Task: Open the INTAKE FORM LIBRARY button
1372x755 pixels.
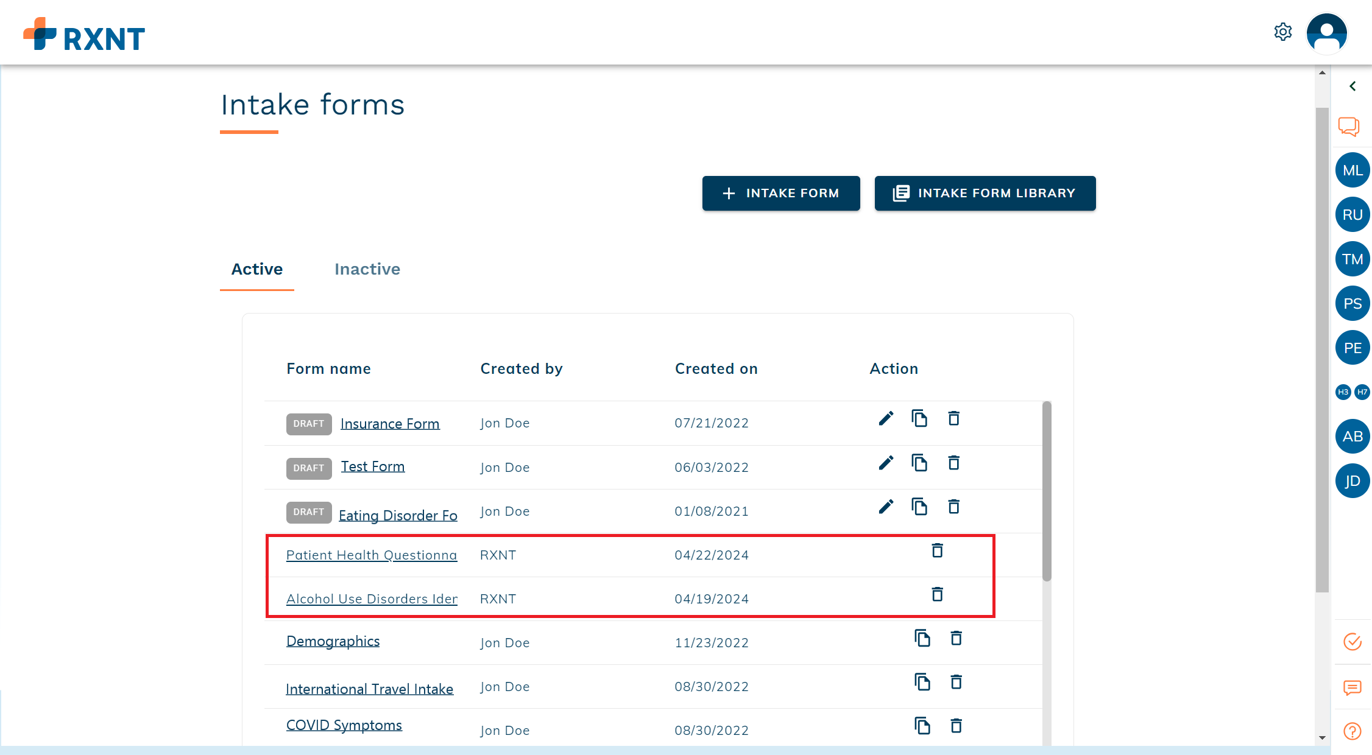Action: pos(985,193)
